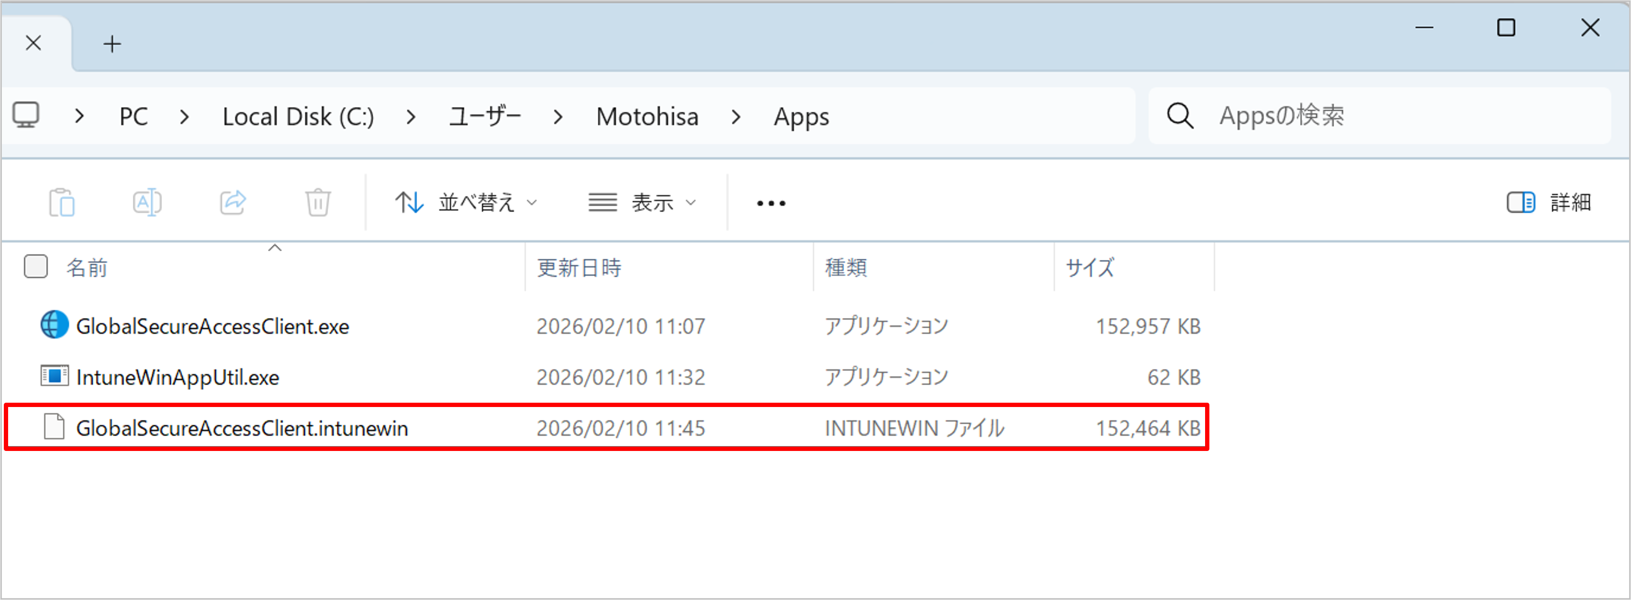1631x600 pixels.
Task: Open the three-dot more options menu
Action: (771, 203)
